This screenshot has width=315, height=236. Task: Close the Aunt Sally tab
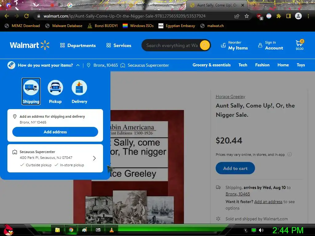click(243, 5)
